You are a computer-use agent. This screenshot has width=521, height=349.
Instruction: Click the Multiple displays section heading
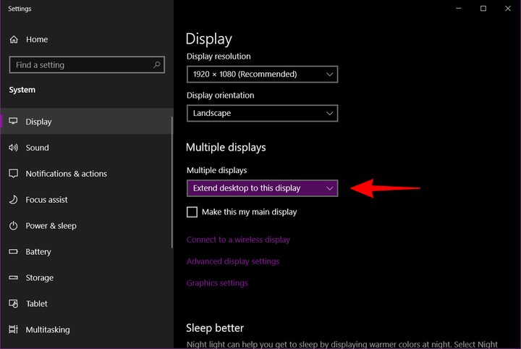226,147
